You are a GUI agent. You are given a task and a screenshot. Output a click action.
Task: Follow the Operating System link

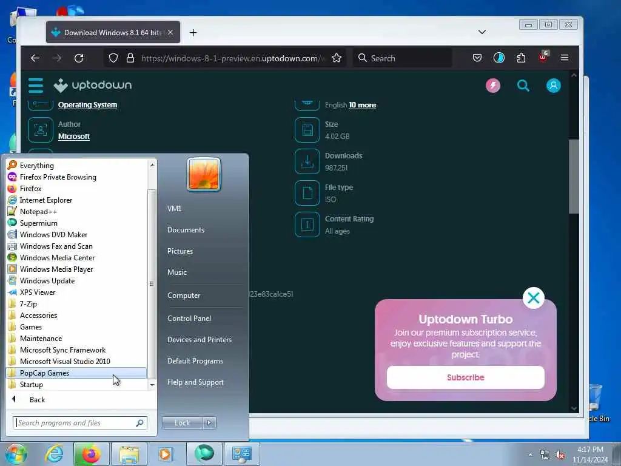(x=87, y=105)
